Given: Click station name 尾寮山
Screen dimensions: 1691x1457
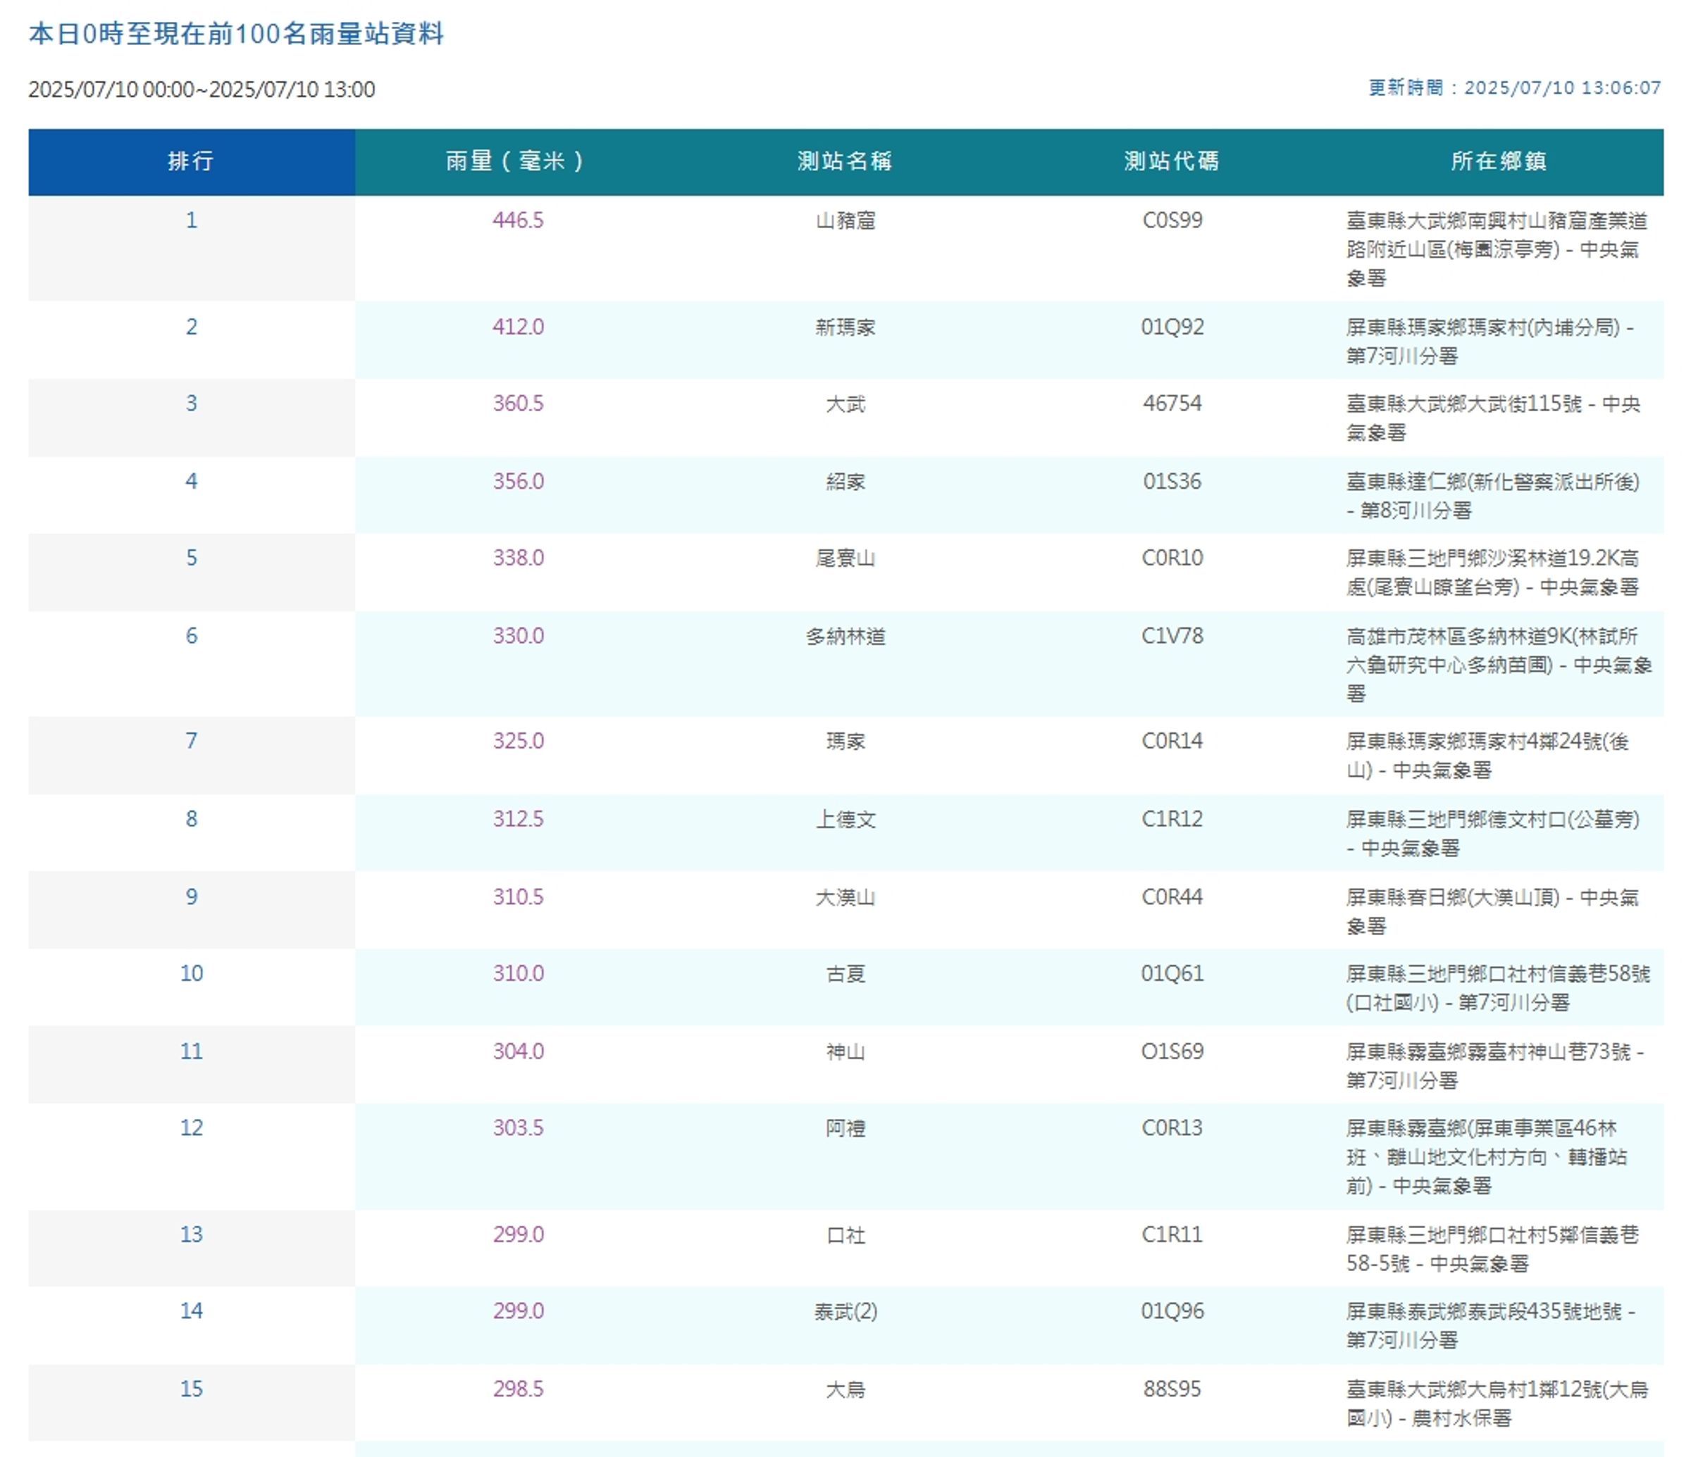Looking at the screenshot, I should pyautogui.click(x=845, y=558).
